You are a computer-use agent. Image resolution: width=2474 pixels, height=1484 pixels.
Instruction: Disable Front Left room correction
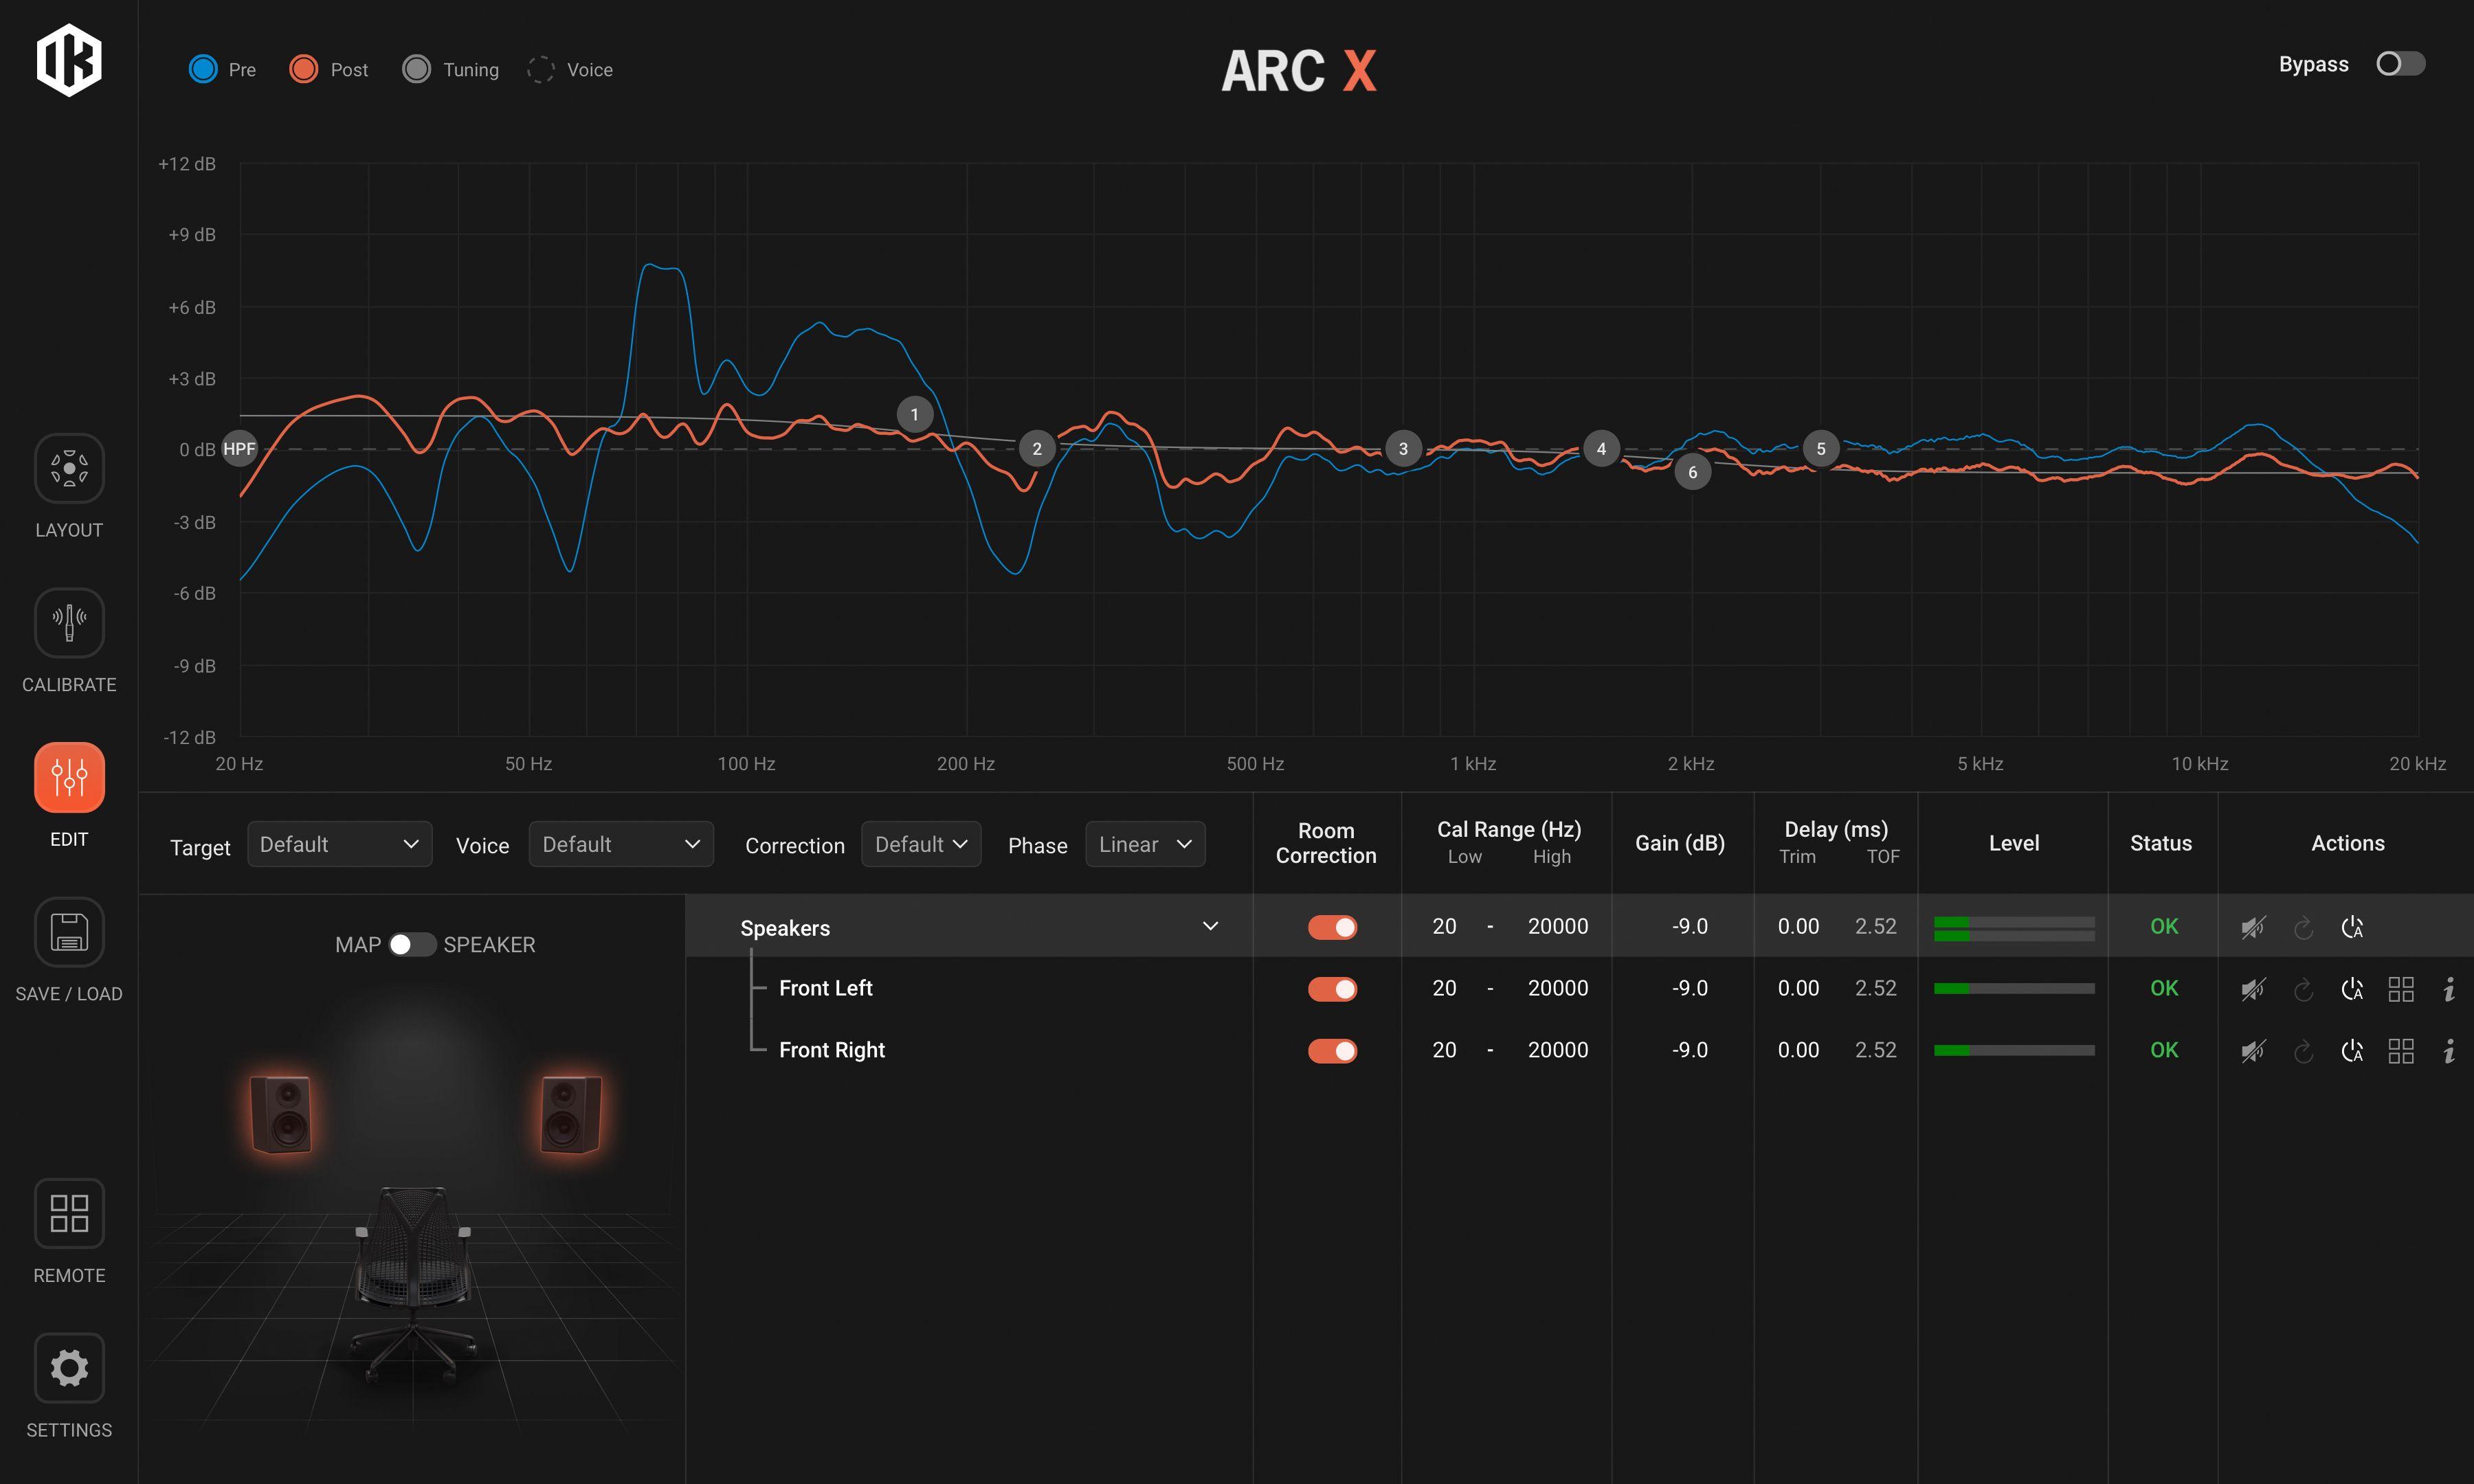coord(1332,989)
